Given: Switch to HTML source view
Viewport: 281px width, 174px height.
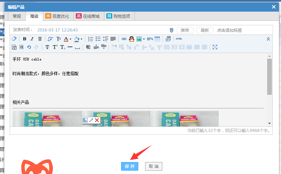Looking at the screenshot, I should point(179,39).
